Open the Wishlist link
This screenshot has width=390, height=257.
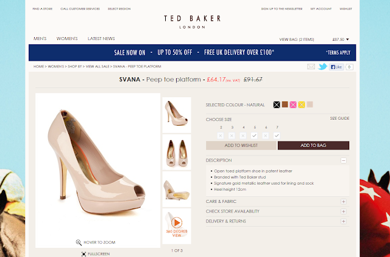point(346,9)
